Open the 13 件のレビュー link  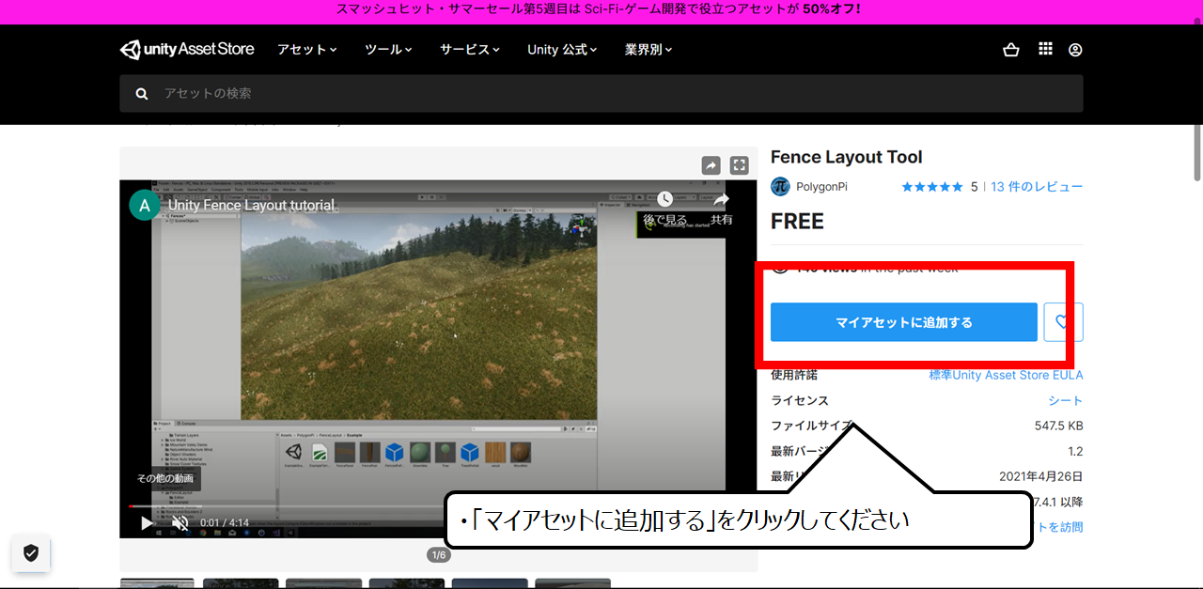(1037, 187)
